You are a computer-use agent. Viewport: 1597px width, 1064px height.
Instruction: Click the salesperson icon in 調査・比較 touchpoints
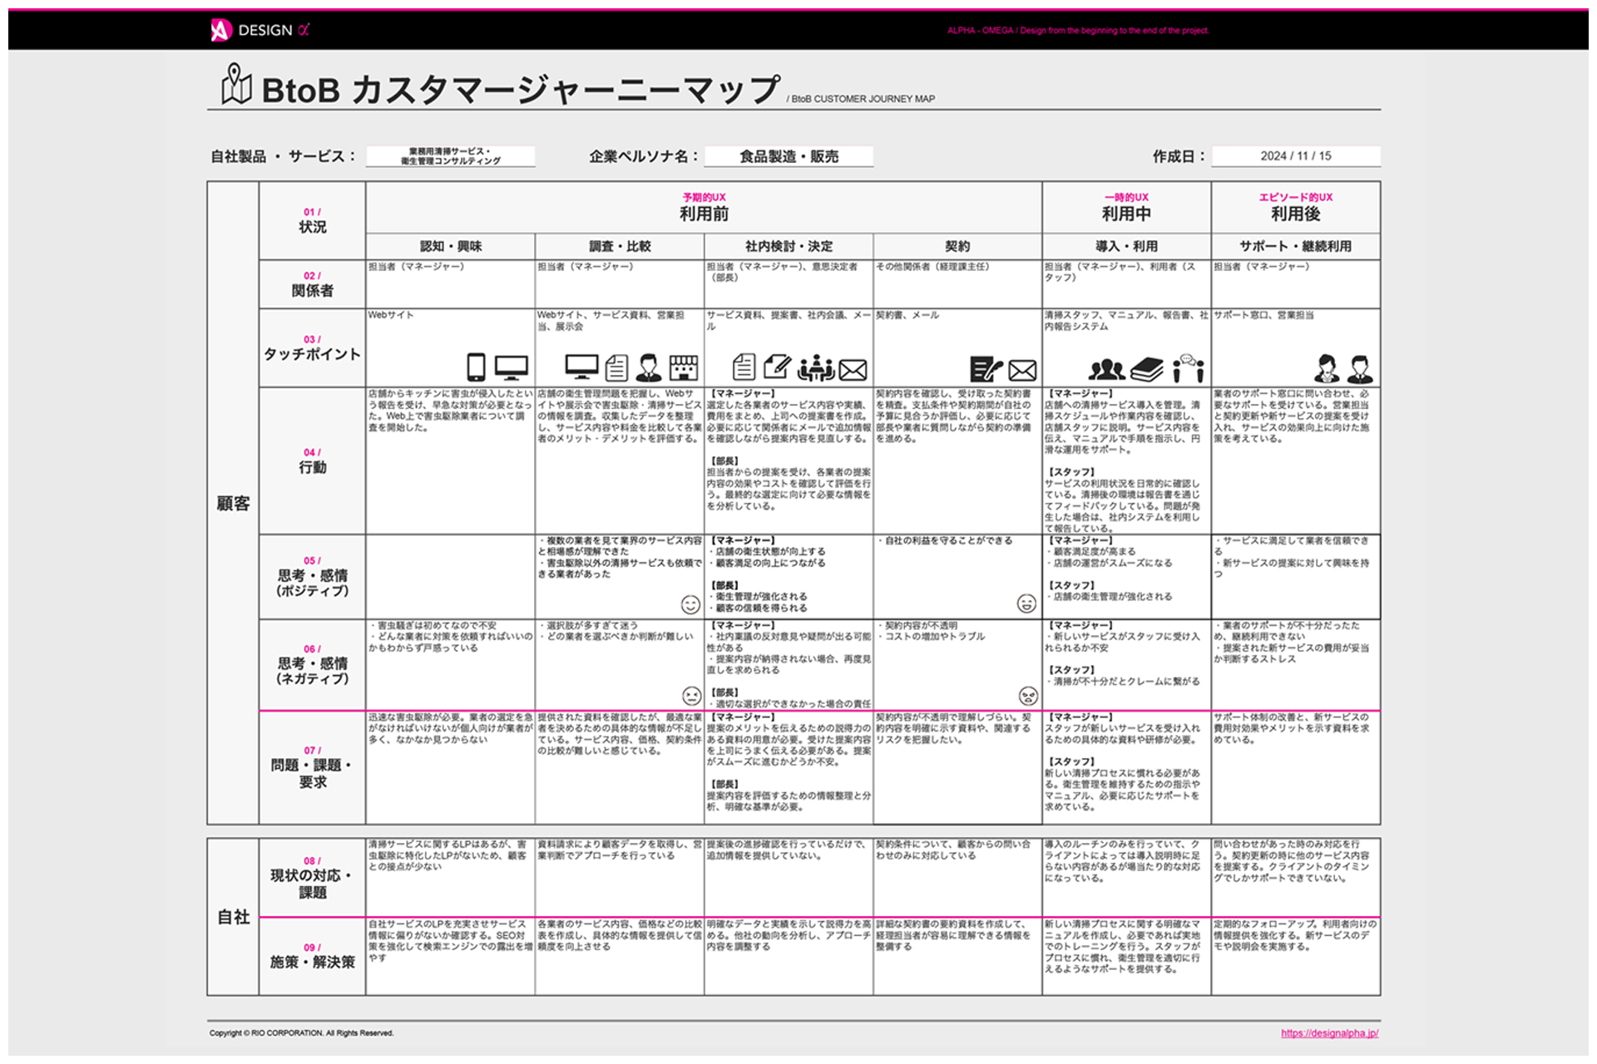point(649,367)
